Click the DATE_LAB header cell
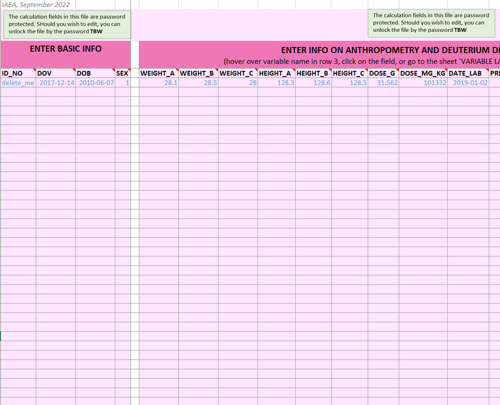The image size is (500, 405). click(468, 74)
